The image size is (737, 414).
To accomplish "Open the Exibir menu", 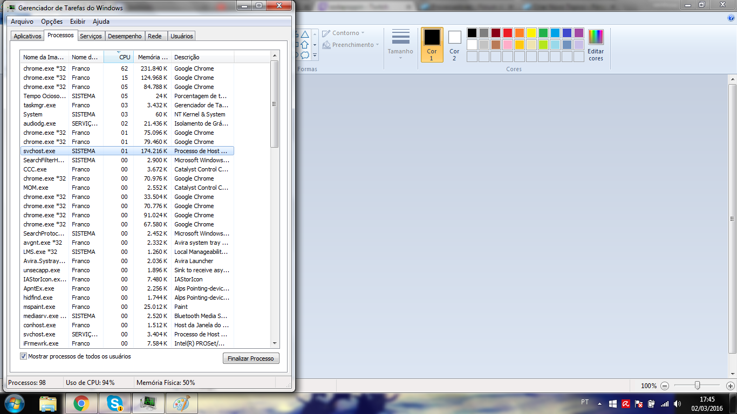I will pos(78,22).
